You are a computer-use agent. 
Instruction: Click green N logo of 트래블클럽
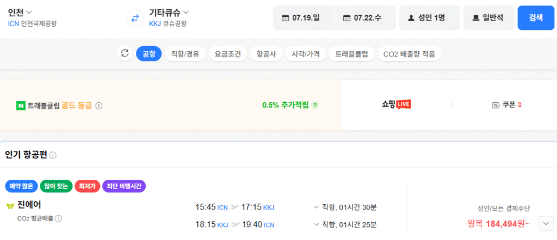21,106
